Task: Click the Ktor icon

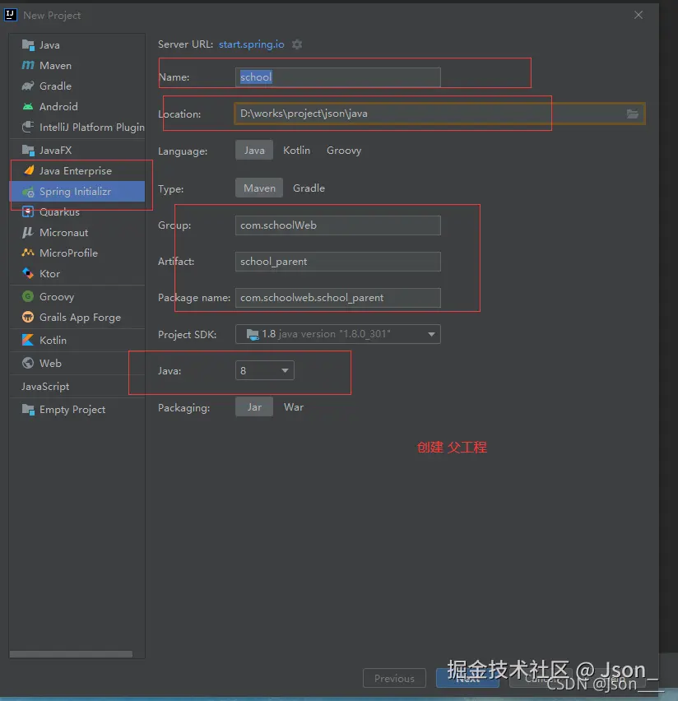Action: 28,273
